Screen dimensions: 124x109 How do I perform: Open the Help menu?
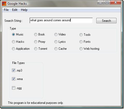[x=24, y=10]
